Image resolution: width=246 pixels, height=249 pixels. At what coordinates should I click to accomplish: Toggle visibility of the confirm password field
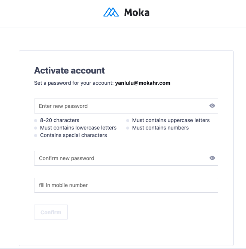pos(212,158)
